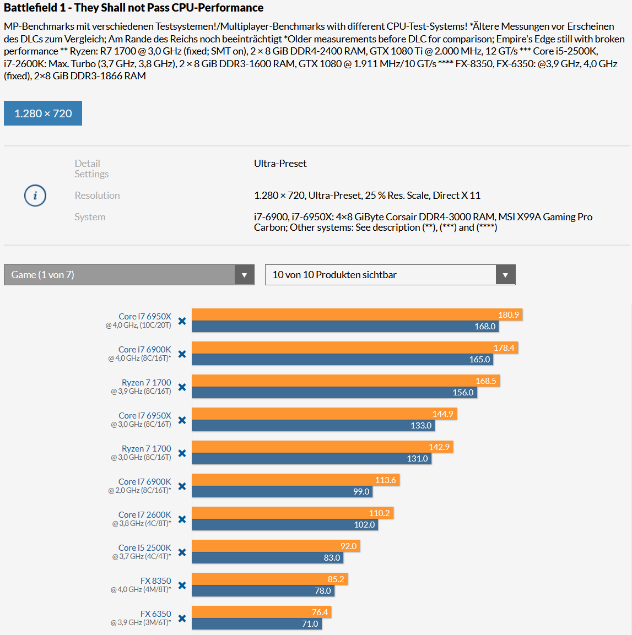Click the orange 92.0 bar
Screen dimensions: 632x635
click(x=276, y=546)
